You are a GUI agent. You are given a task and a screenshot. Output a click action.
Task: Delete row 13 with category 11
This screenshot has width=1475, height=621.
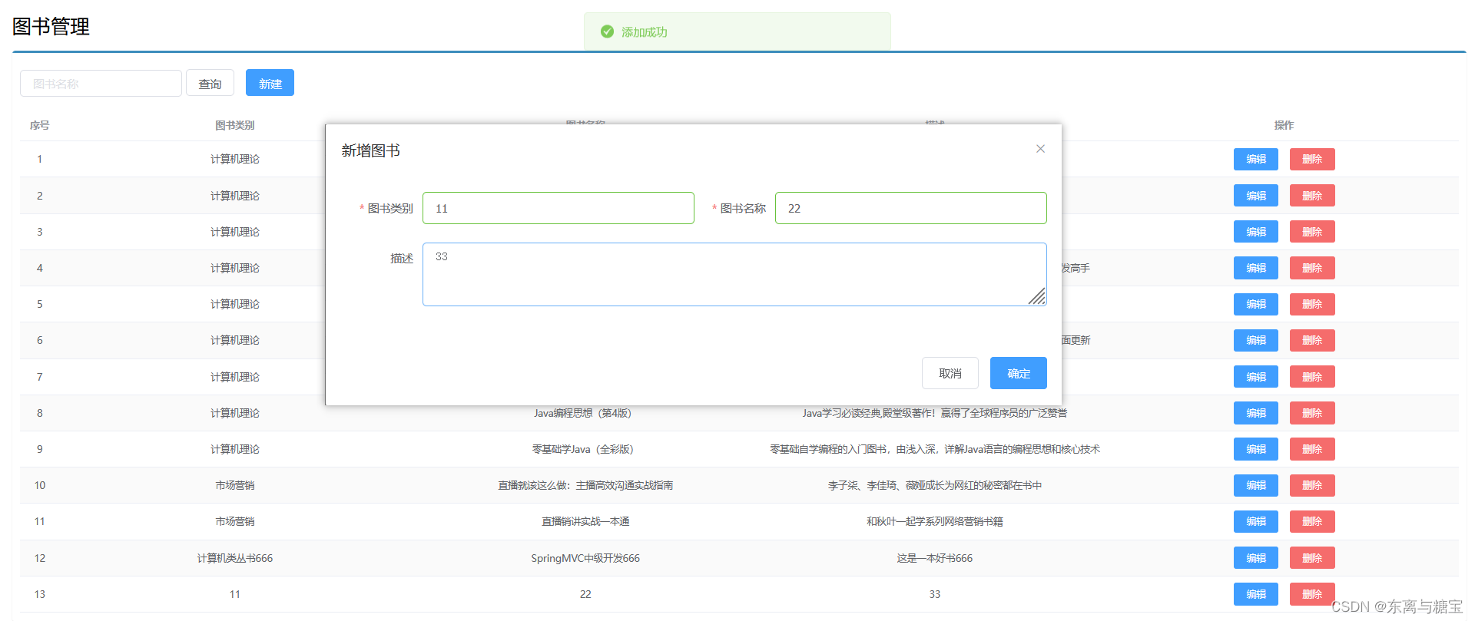tap(1312, 594)
